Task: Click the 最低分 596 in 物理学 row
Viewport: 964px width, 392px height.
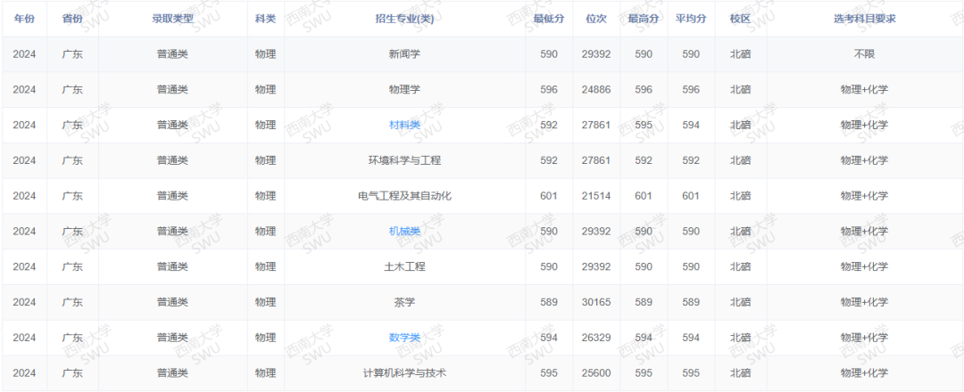Action: 549,90
